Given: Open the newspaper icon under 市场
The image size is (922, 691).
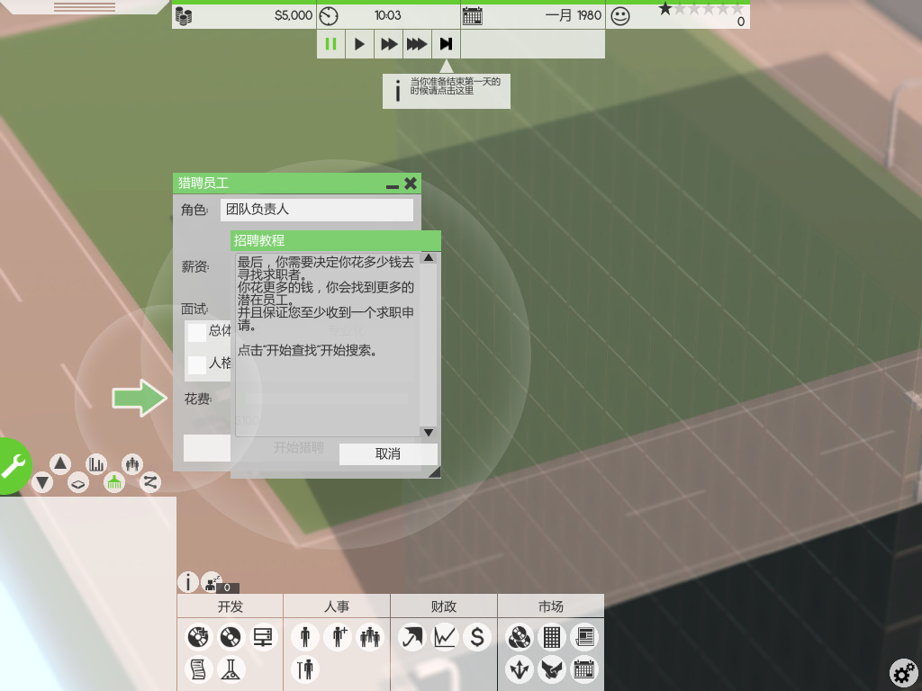Looking at the screenshot, I should click(x=583, y=636).
